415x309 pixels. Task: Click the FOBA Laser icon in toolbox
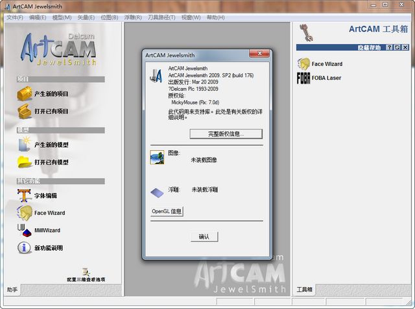[303, 78]
